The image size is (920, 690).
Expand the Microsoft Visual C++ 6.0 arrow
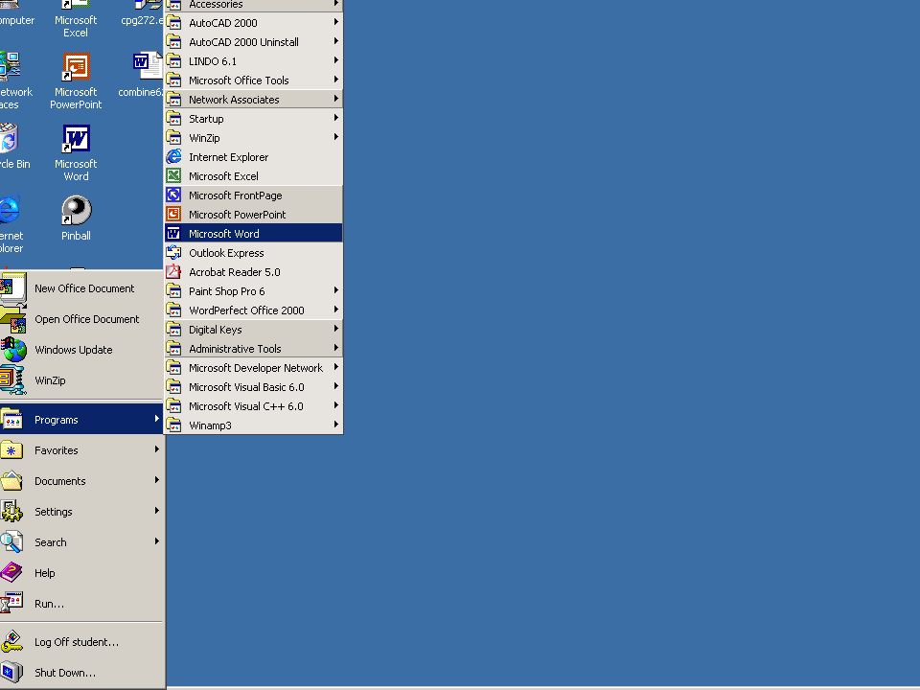tap(336, 405)
